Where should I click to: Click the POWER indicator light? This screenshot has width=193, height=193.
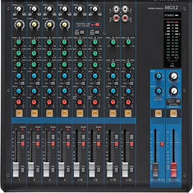pyautogui.click(x=177, y=15)
